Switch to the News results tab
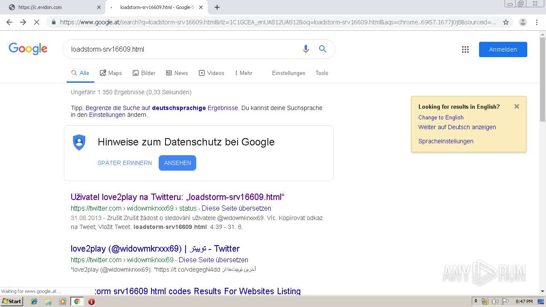546x307 pixels. click(177, 73)
